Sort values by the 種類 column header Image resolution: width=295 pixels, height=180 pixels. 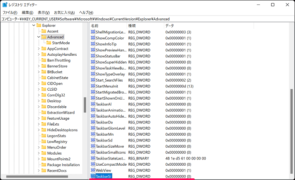coord(145,26)
